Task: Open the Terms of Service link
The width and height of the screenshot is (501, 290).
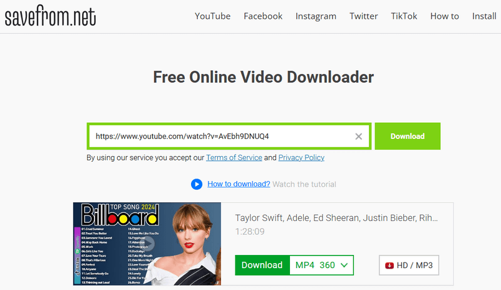Action: pyautogui.click(x=234, y=158)
